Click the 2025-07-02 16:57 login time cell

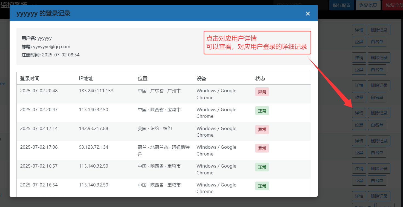[39, 166]
